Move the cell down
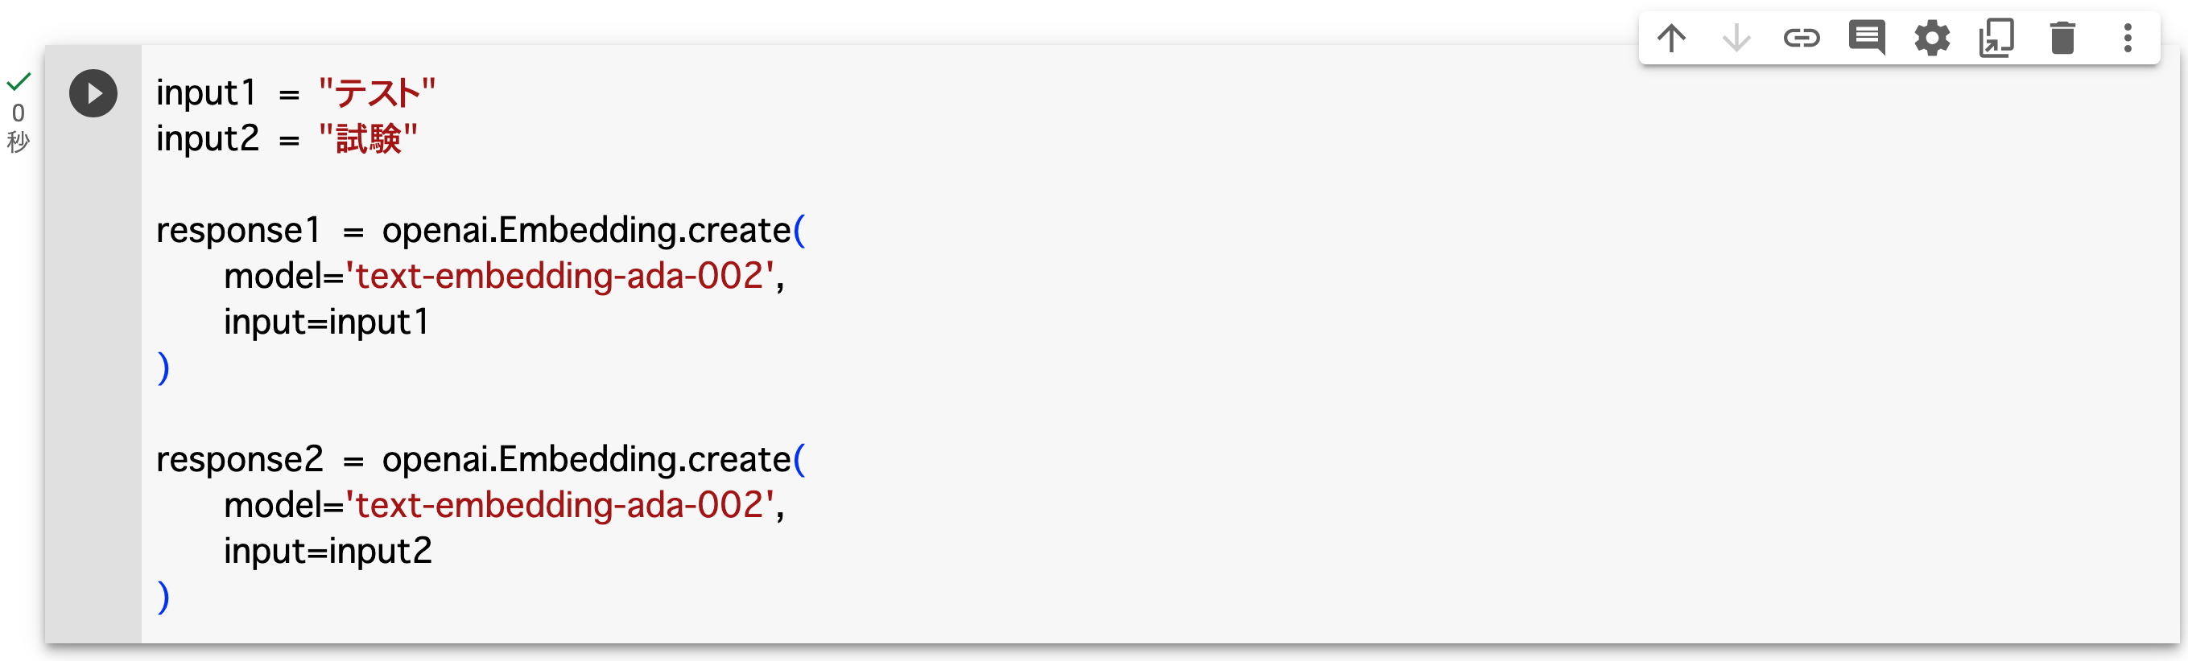 1737,38
